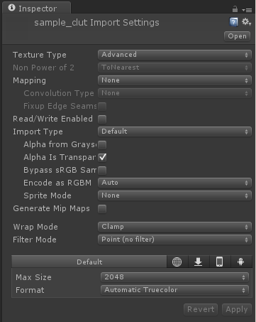Open the Filter Mode dropdown
Viewport: 256px width, 322px height.
coord(174,240)
